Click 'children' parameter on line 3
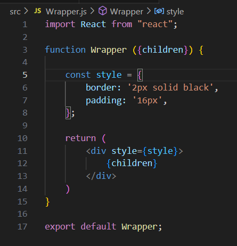 (162, 50)
